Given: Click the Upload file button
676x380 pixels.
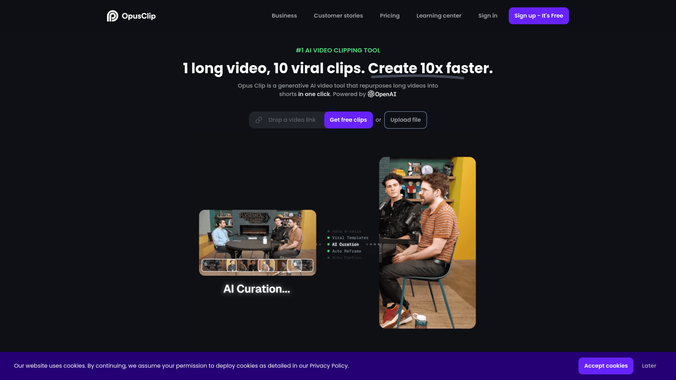Looking at the screenshot, I should (x=405, y=120).
